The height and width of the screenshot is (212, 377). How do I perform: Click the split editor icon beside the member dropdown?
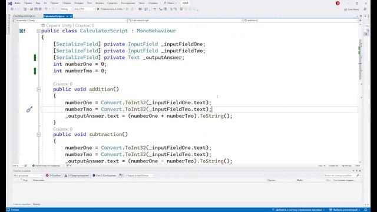tap(360, 21)
